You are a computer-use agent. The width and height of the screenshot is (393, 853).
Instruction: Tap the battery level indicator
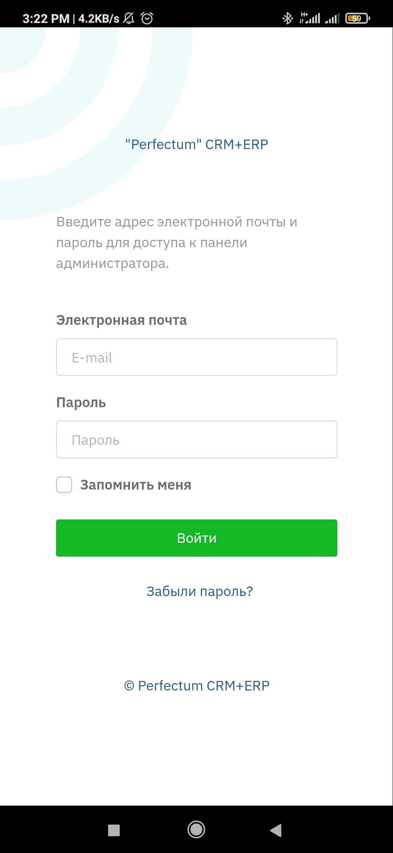tap(357, 18)
